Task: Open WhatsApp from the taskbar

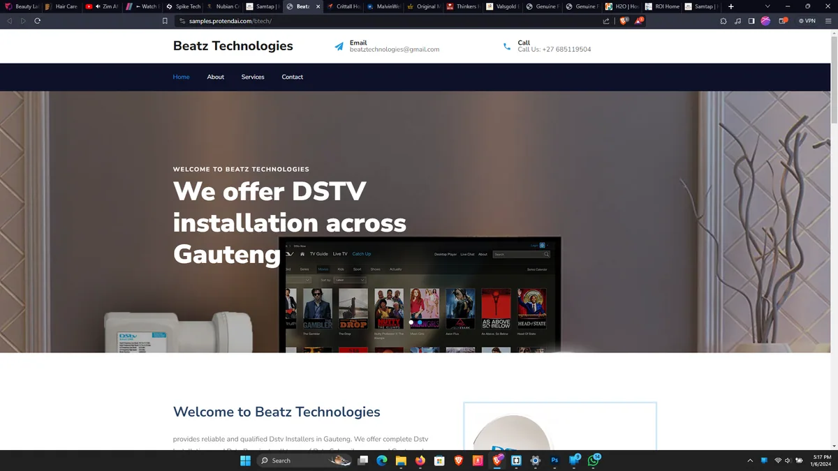Action: [x=594, y=461]
